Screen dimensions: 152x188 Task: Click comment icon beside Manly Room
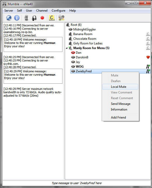tap(148, 48)
